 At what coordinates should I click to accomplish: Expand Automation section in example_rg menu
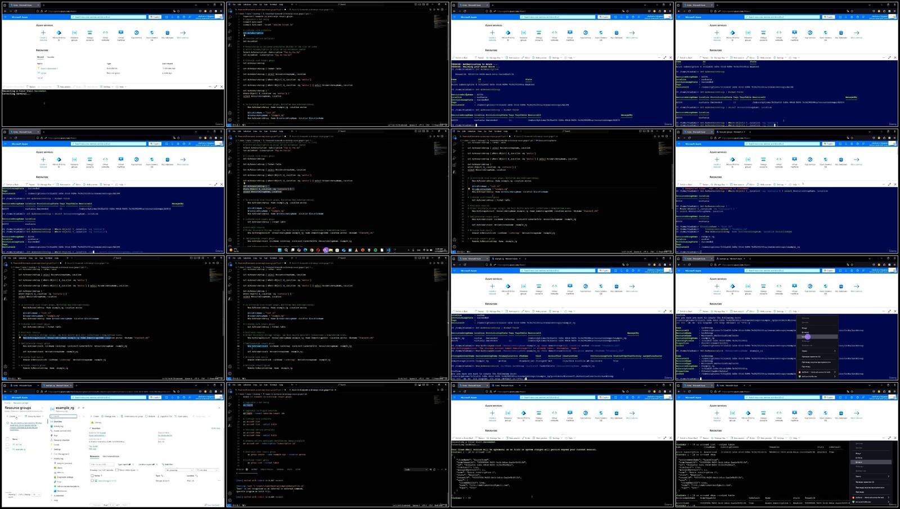(x=57, y=496)
